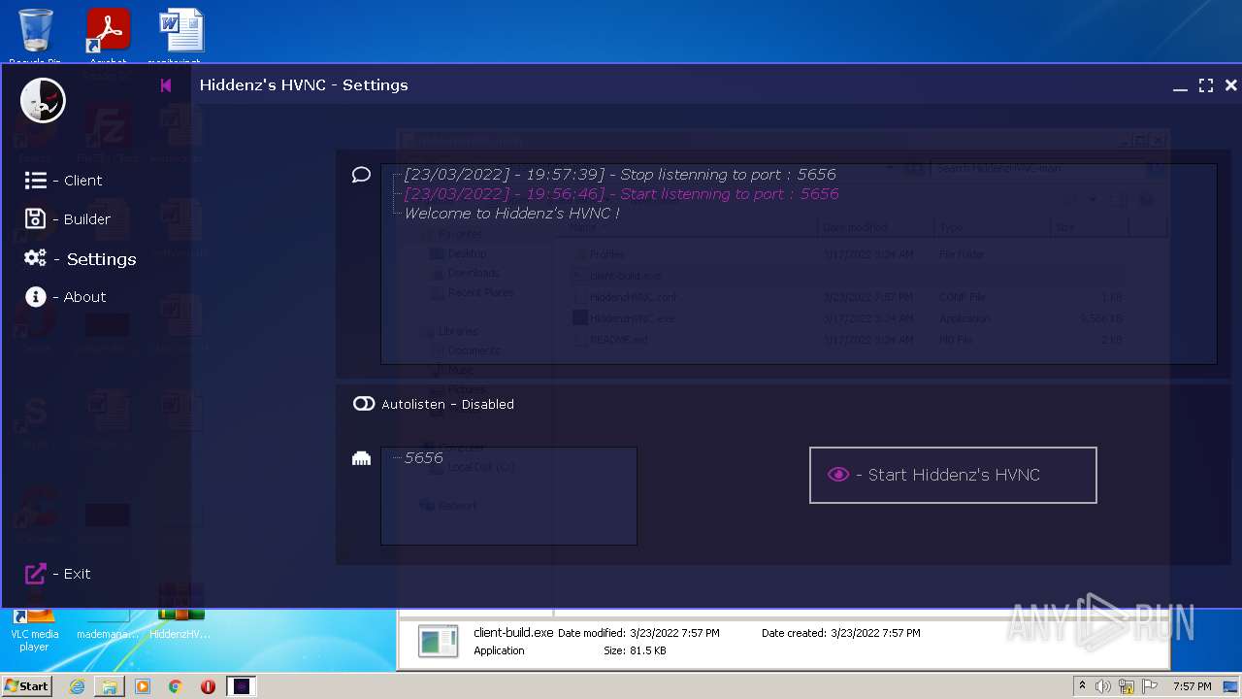The width and height of the screenshot is (1242, 699).
Task: Launch Internet Explorer from taskbar
Action: (x=77, y=686)
